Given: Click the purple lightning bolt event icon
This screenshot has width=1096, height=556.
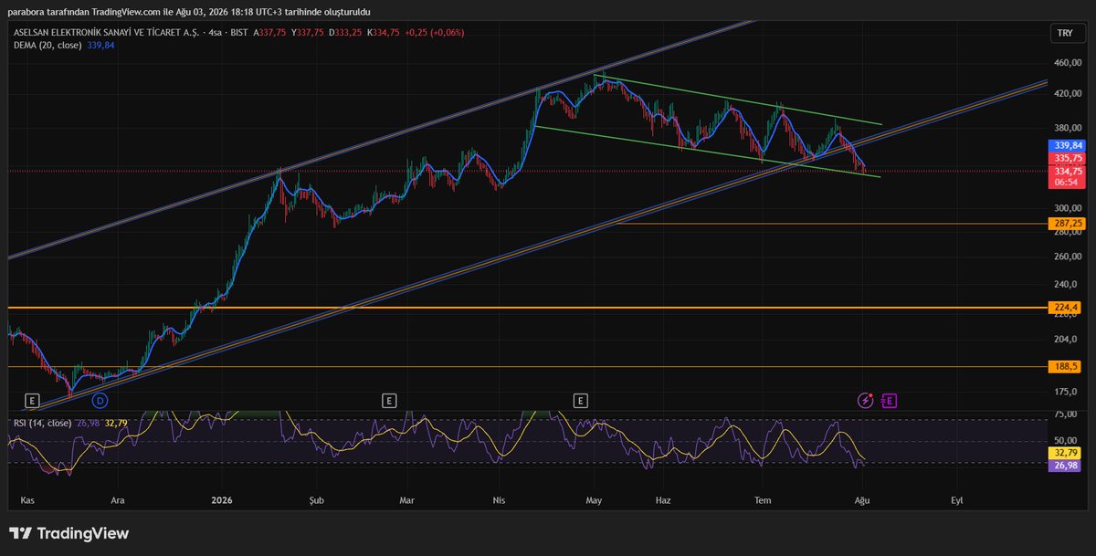Looking at the screenshot, I should point(865,400).
